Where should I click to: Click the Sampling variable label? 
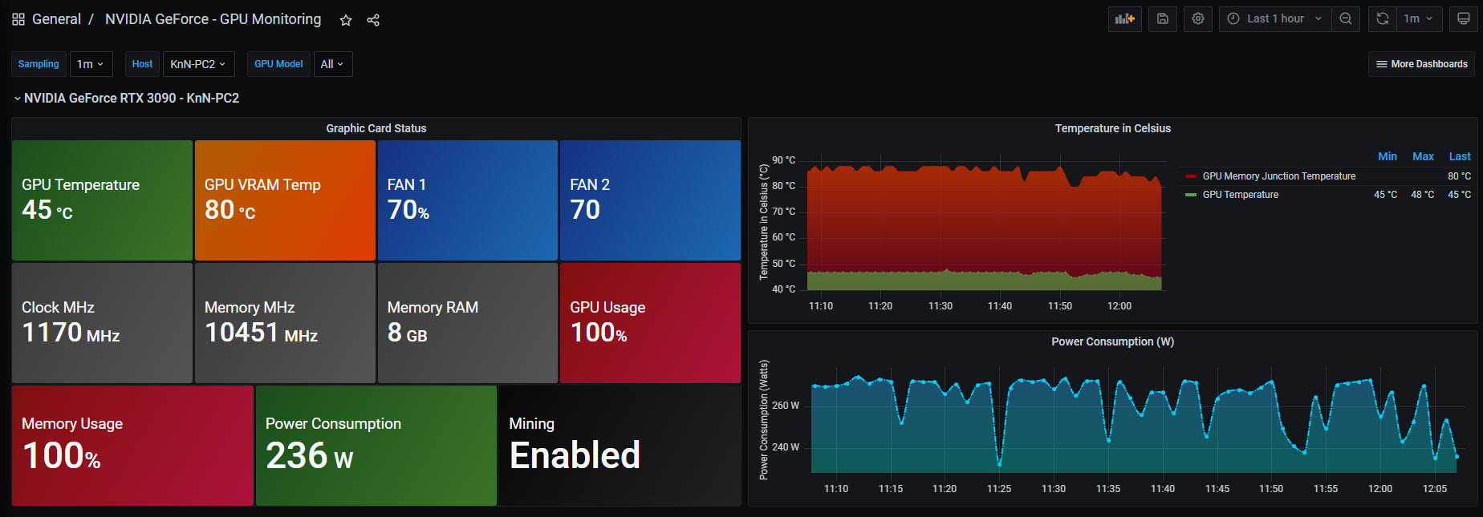tap(39, 64)
